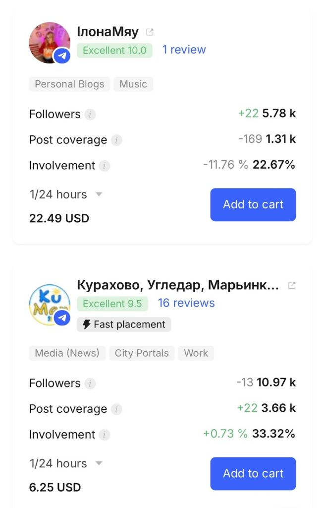Screen dimensions: 325x508
Task: Click the ІлонаМяу channel avatar
Action: pos(50,43)
